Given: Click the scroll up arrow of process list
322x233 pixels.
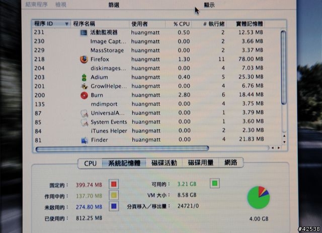Looking at the screenshot, I should pos(284,136).
